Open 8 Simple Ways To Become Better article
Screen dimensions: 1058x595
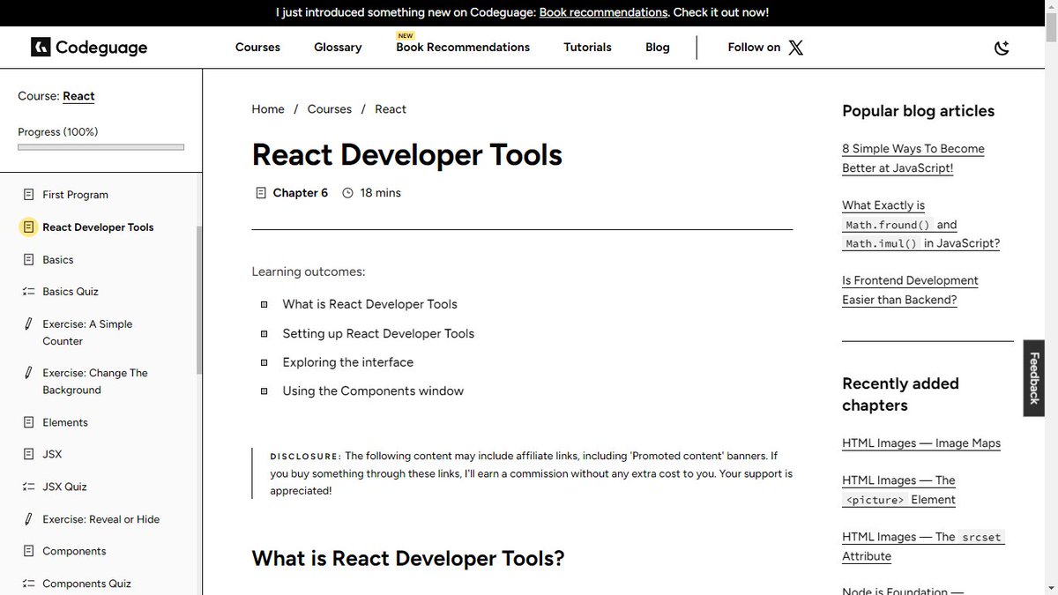click(913, 159)
